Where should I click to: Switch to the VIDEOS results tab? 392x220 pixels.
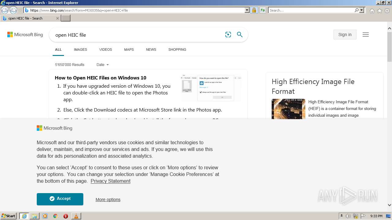105,50
